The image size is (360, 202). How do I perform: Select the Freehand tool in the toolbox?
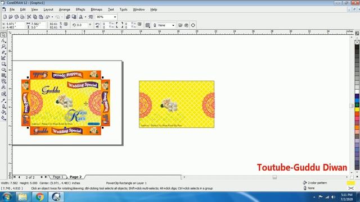point(3,52)
